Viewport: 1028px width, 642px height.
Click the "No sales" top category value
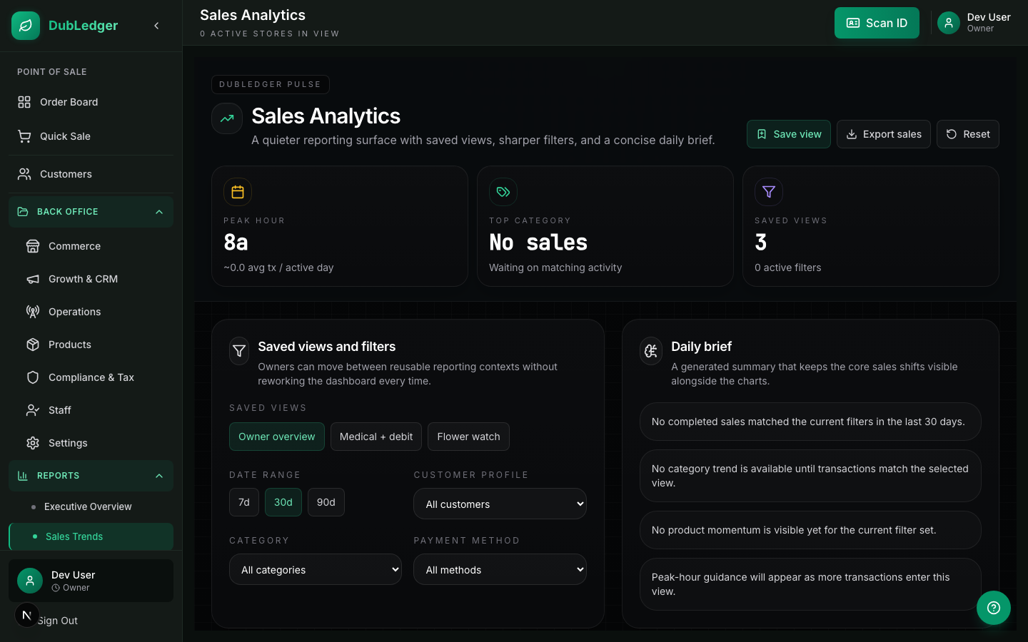(x=538, y=243)
